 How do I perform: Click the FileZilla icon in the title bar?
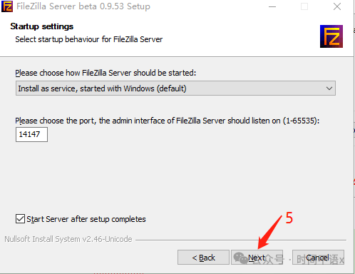(7, 6)
